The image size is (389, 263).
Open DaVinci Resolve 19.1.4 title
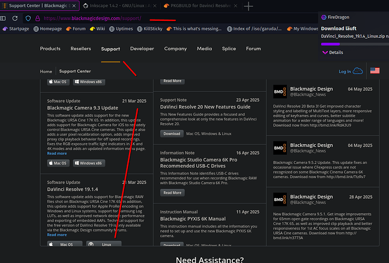click(x=72, y=189)
